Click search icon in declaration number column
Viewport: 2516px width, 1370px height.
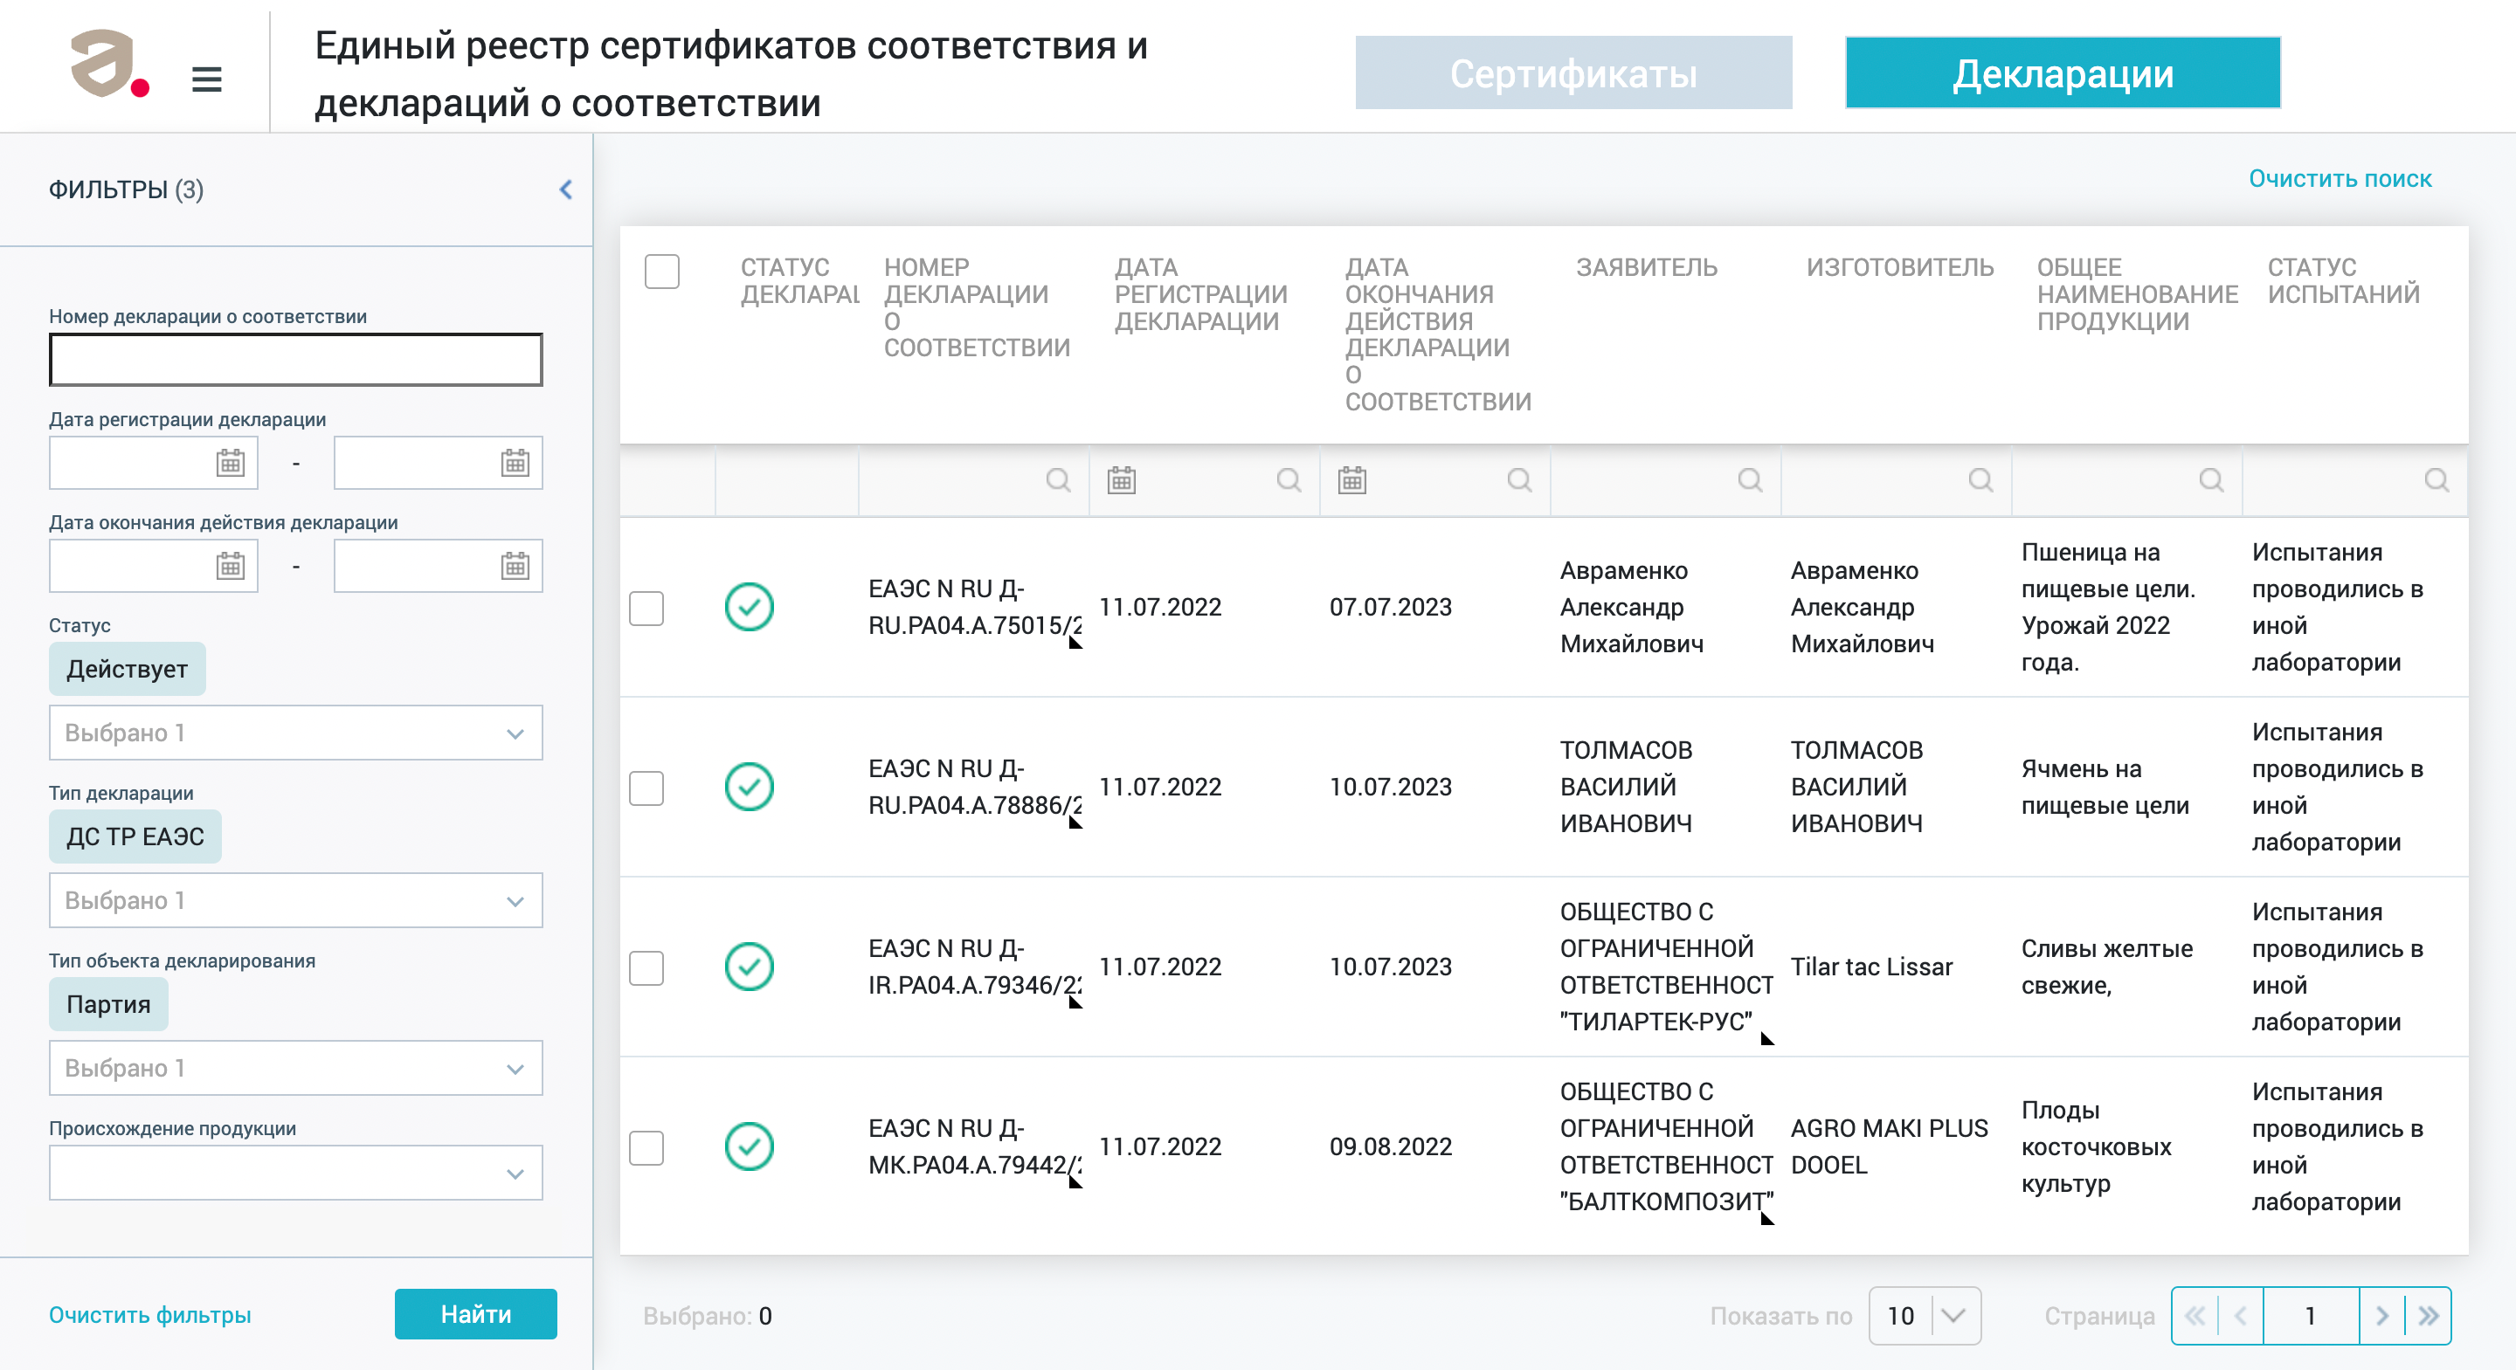point(1058,479)
